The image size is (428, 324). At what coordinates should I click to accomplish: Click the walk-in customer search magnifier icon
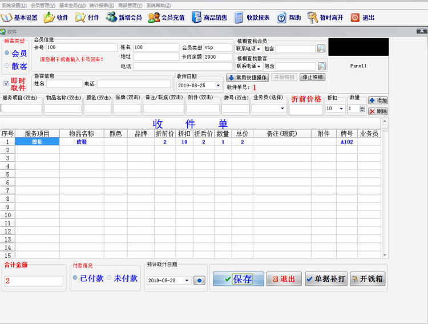click(x=322, y=66)
